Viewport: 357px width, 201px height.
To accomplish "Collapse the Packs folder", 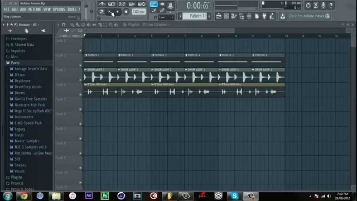I will click(x=15, y=63).
